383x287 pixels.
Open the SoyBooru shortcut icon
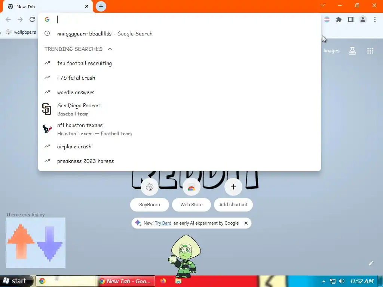tap(150, 187)
